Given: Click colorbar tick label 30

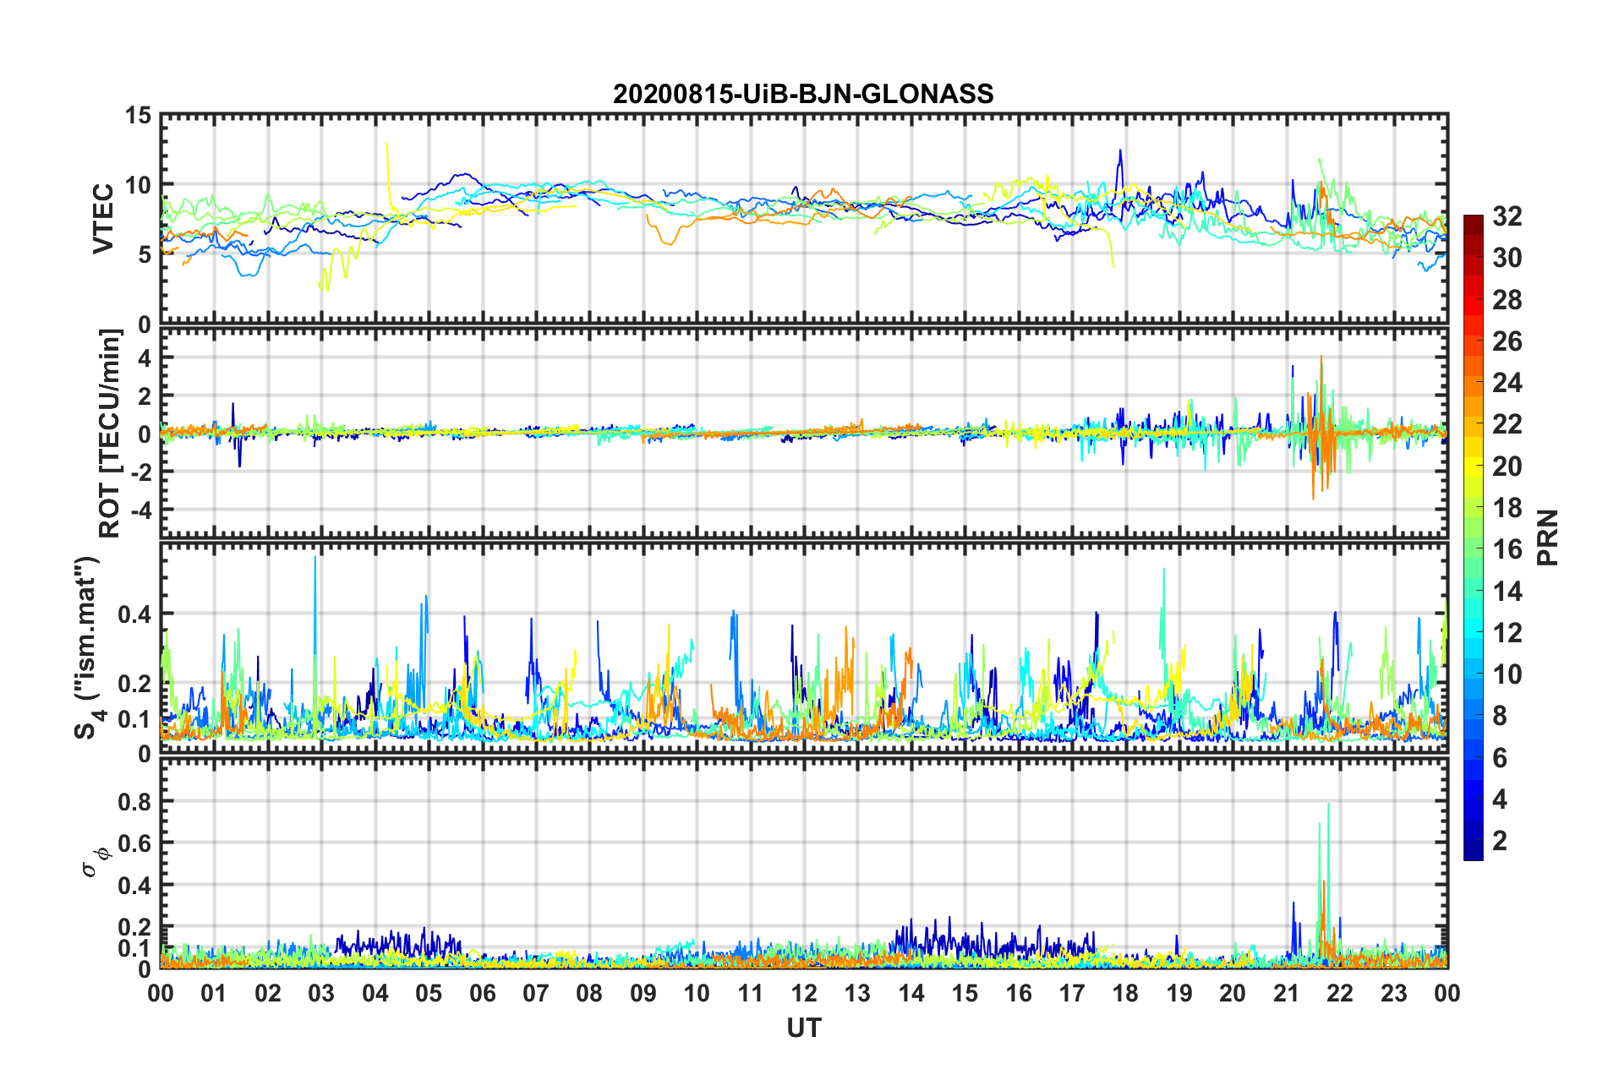Looking at the screenshot, I should [x=1507, y=258].
